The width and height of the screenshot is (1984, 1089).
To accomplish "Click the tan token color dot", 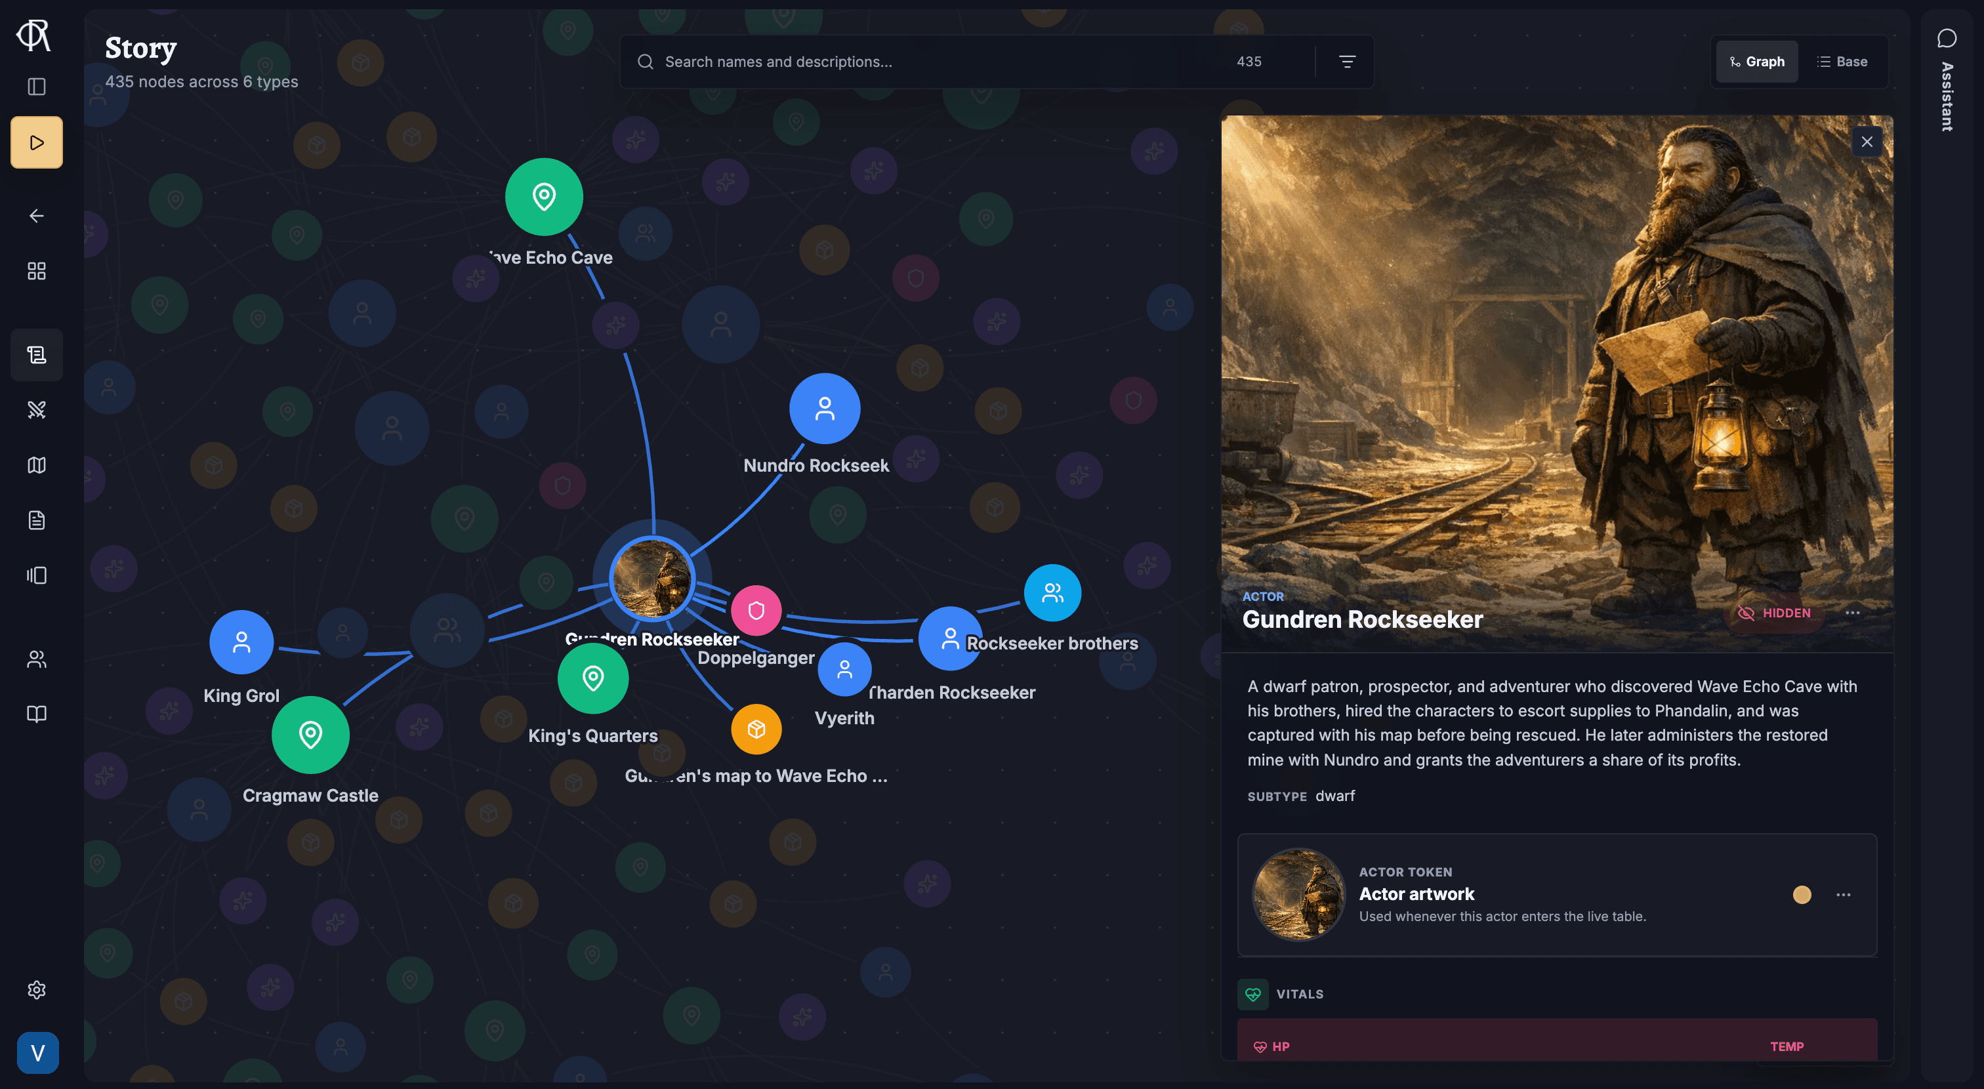I will [x=1802, y=894].
